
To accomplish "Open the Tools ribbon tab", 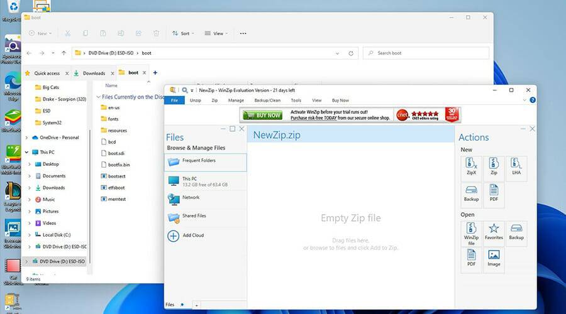I will pos(296,100).
